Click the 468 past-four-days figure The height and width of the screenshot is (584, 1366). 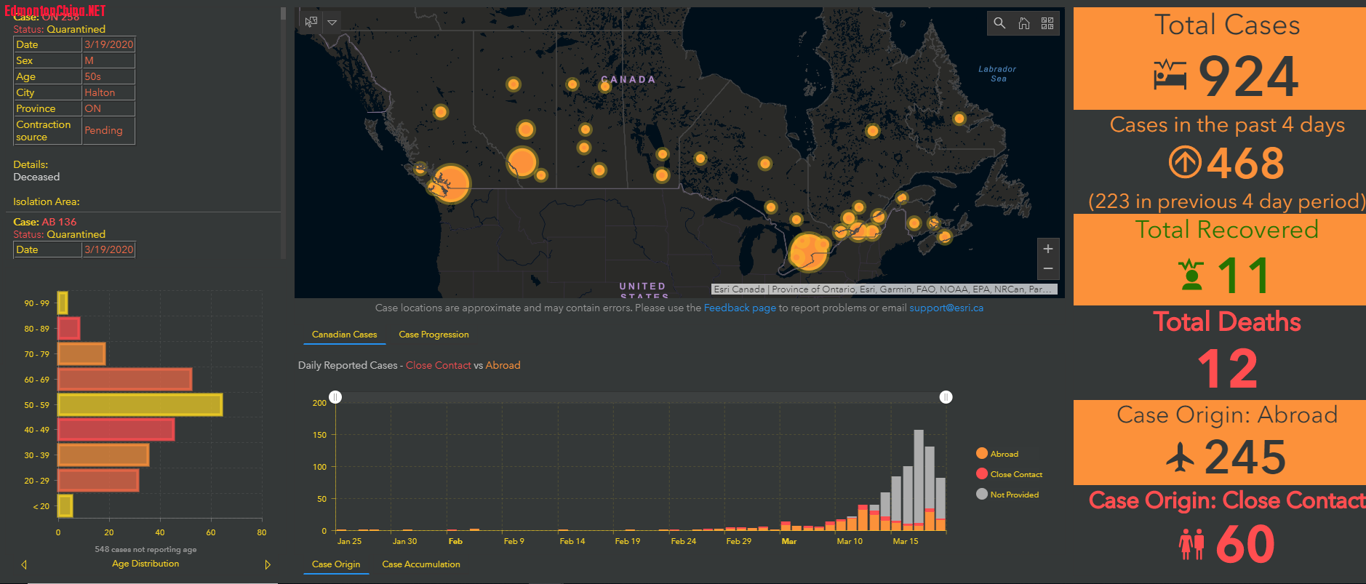pos(1246,163)
